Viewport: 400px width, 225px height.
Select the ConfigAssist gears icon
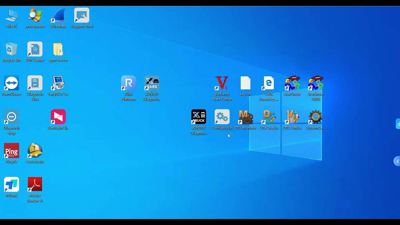222,117
